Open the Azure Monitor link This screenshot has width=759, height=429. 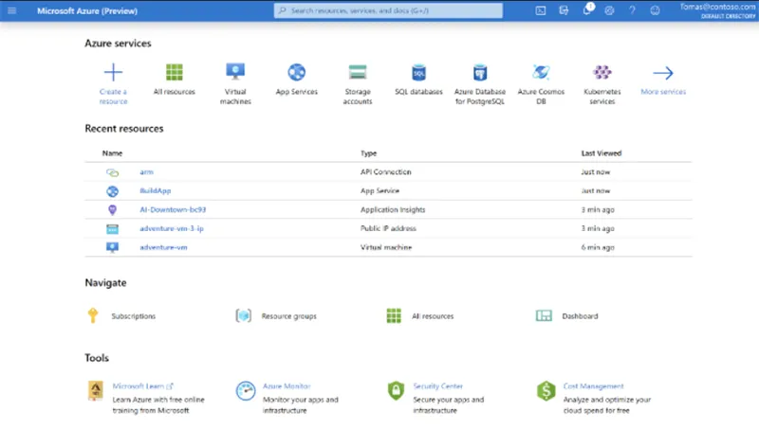click(287, 386)
